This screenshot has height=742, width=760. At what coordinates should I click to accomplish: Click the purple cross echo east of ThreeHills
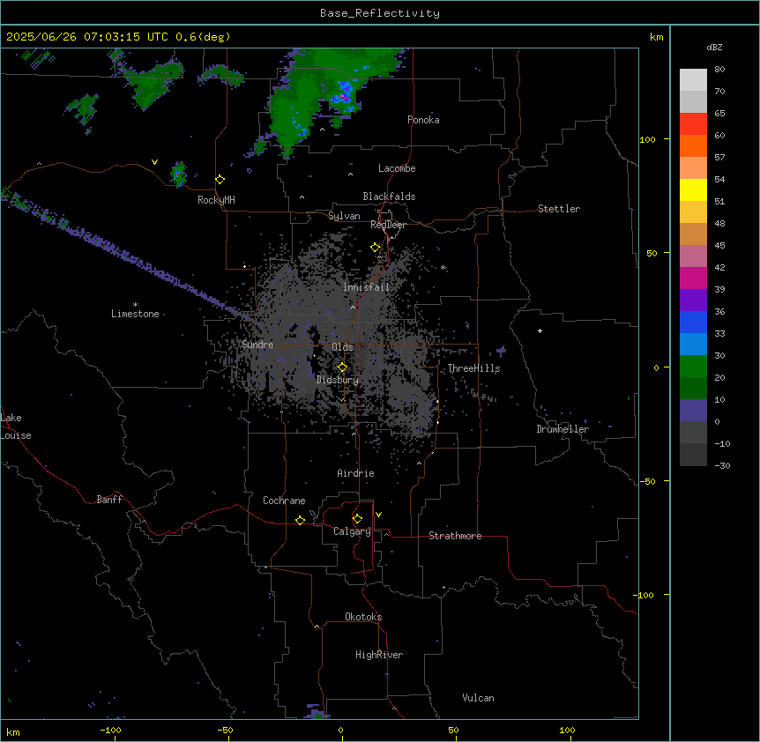point(501,350)
